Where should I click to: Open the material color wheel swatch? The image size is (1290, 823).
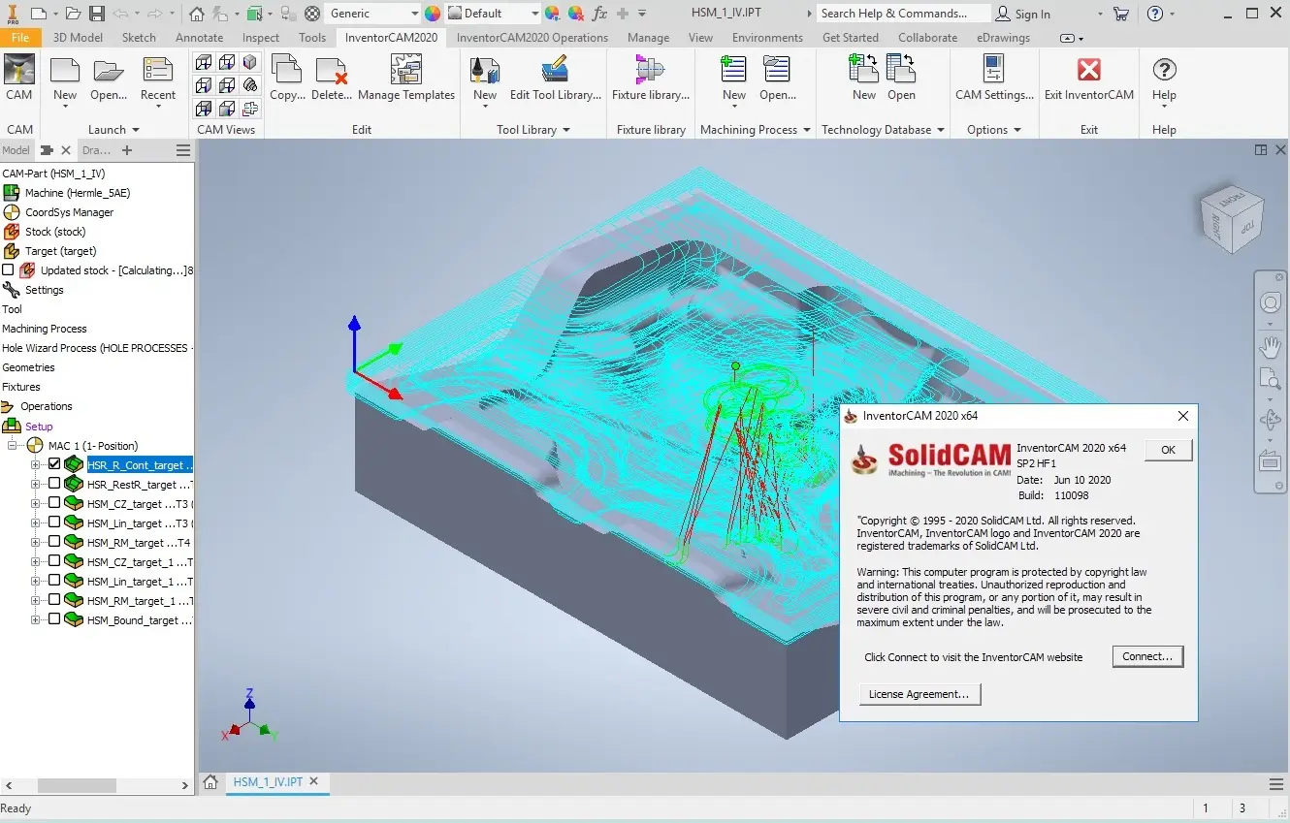tap(433, 14)
